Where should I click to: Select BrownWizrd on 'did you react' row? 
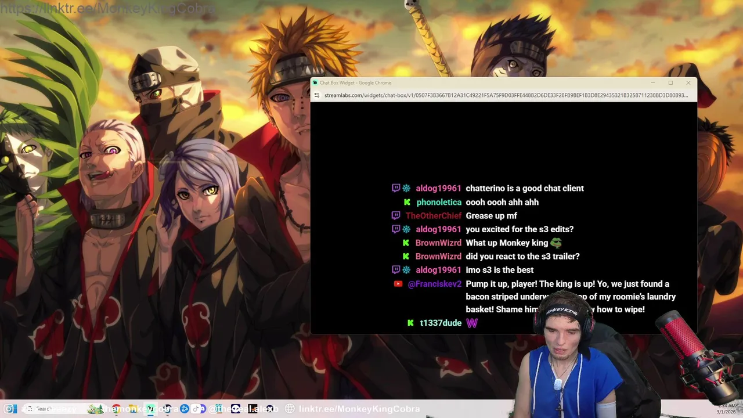click(x=438, y=256)
